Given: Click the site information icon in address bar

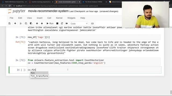Looking at the screenshot, I should pyautogui.click(x=14, y=6).
